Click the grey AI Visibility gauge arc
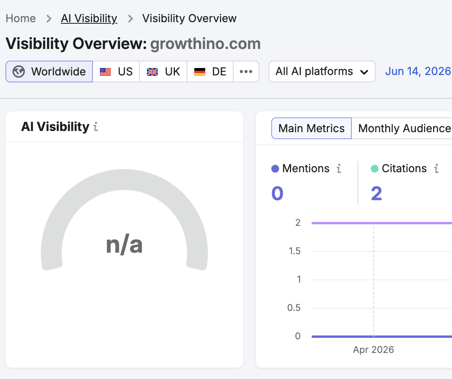 (x=124, y=179)
